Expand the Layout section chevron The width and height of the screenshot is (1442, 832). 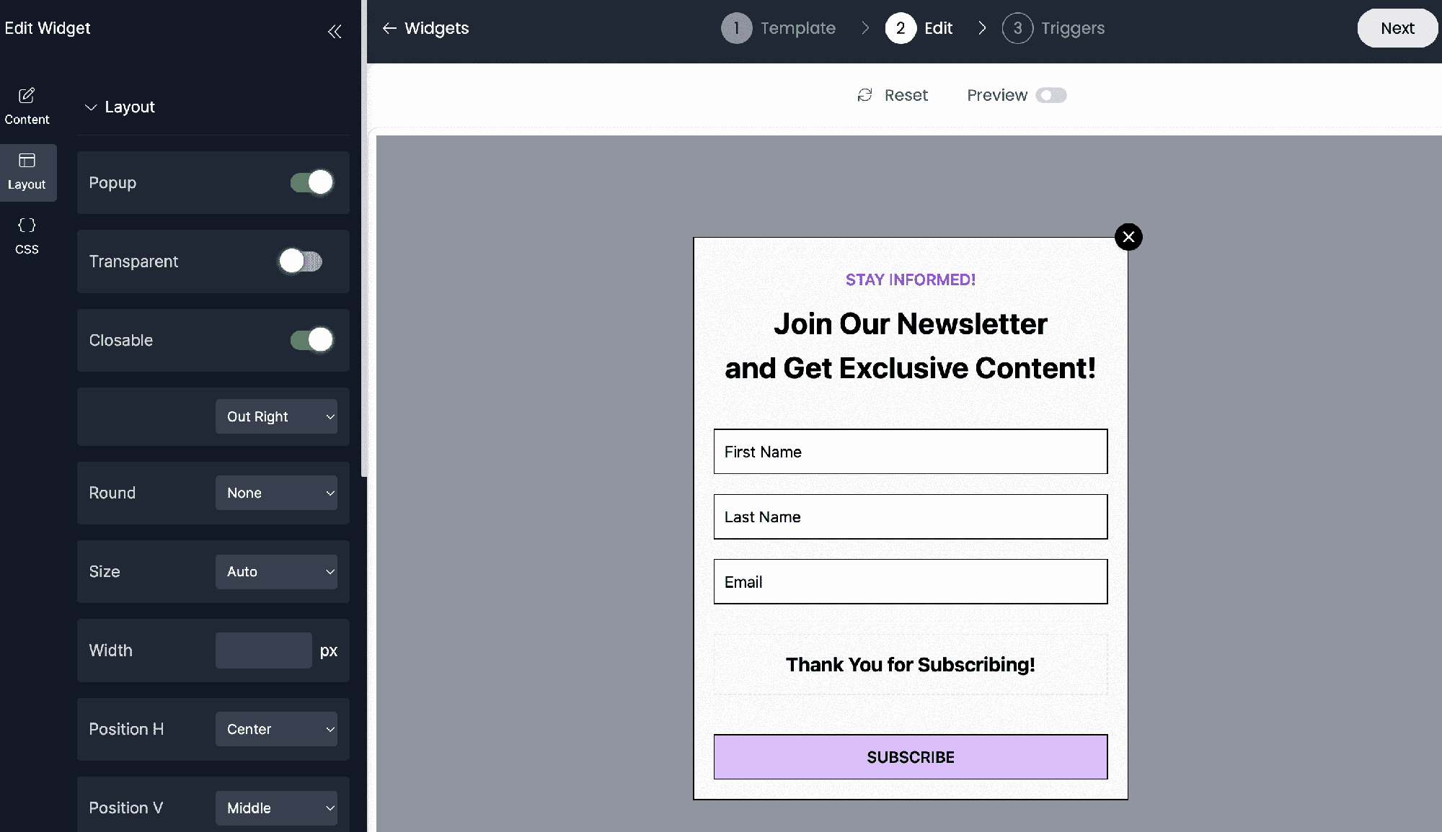pos(90,107)
